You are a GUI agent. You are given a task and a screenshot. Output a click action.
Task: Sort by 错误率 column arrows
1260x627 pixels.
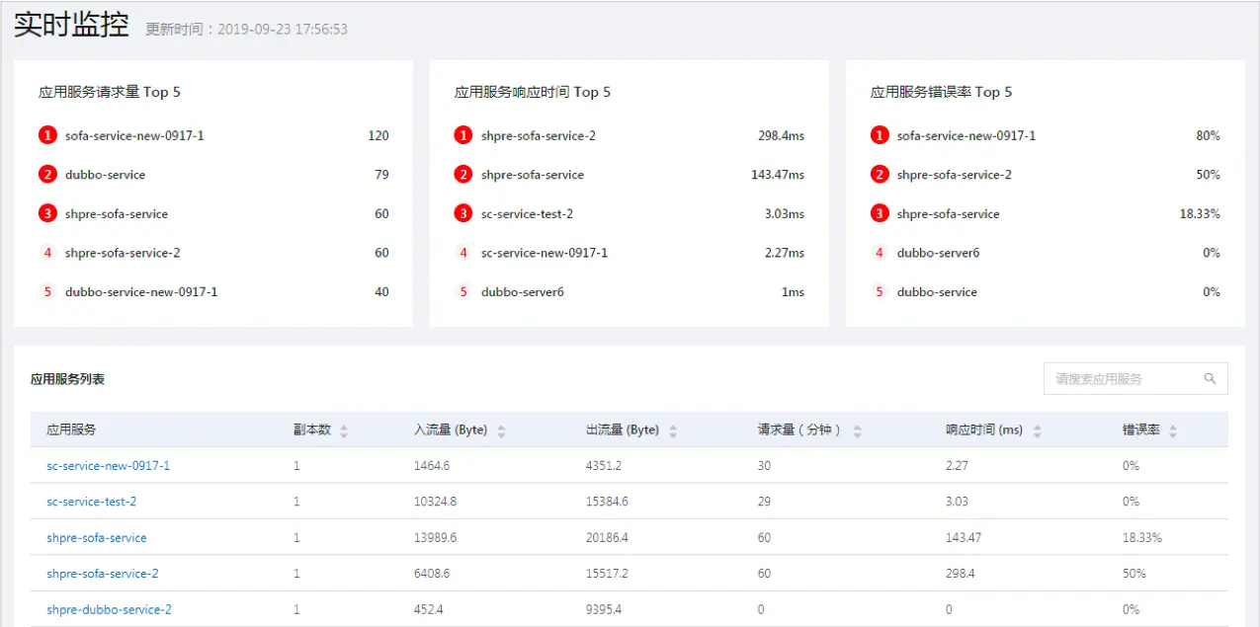[x=1173, y=431]
